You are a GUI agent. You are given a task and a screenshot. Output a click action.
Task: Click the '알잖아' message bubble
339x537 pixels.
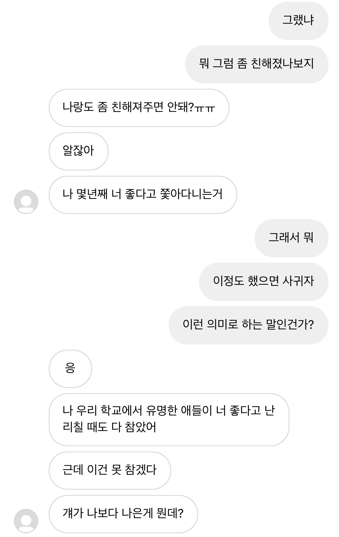(x=79, y=151)
